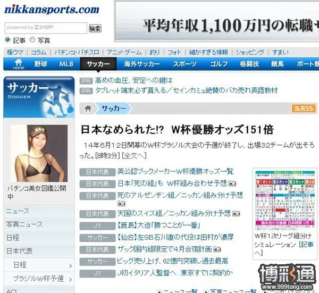Open the パチンコ・パチスロ top link
The height and width of the screenshot is (293, 319).
tap(77, 52)
